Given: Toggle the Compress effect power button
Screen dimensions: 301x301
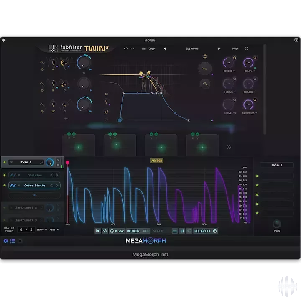Looking at the screenshot, I should point(255,100).
